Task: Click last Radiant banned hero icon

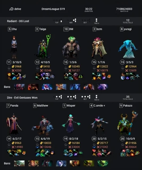Action: (x=103, y=87)
